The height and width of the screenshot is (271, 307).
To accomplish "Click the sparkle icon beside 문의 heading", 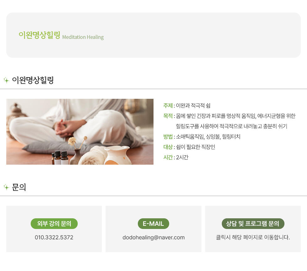I will [7, 187].
